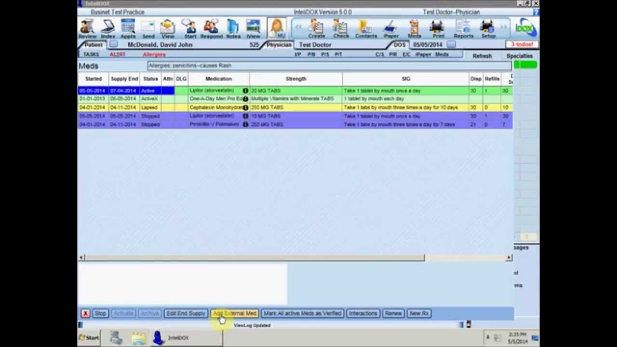This screenshot has width=617, height=347.
Task: Open the View envelope icon
Action: [168, 28]
